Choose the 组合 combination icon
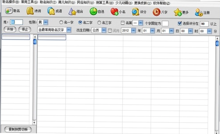The width and height of the screenshot is (220, 134). 72,11
